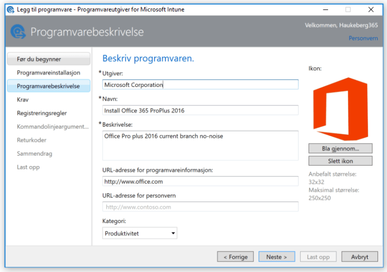Click the URL-adresse for programvareinformasjon field
The height and width of the screenshot is (272, 387).
point(200,181)
